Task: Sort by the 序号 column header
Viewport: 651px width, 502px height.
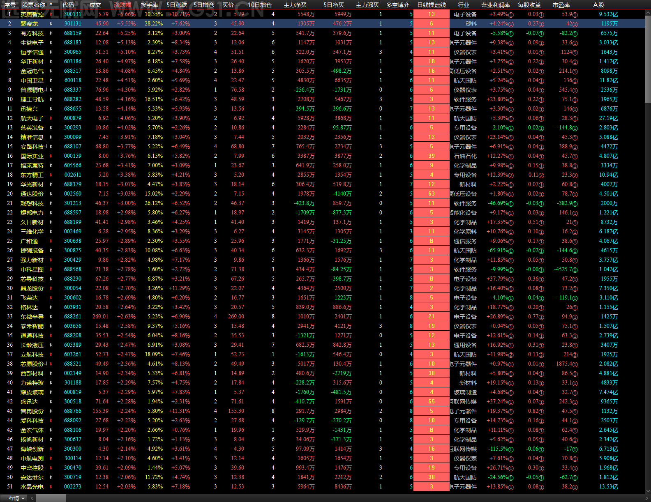Action: [x=9, y=5]
